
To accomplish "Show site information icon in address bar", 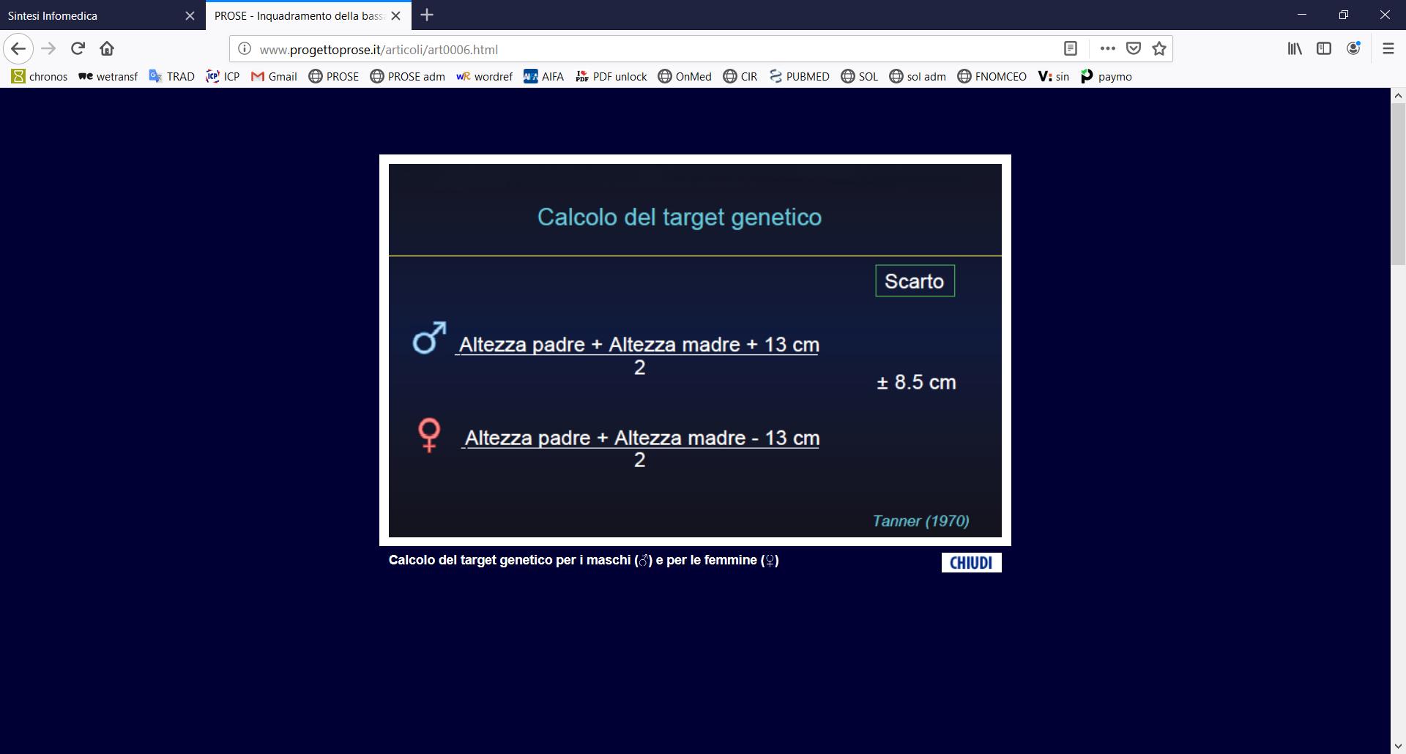I will tap(245, 49).
